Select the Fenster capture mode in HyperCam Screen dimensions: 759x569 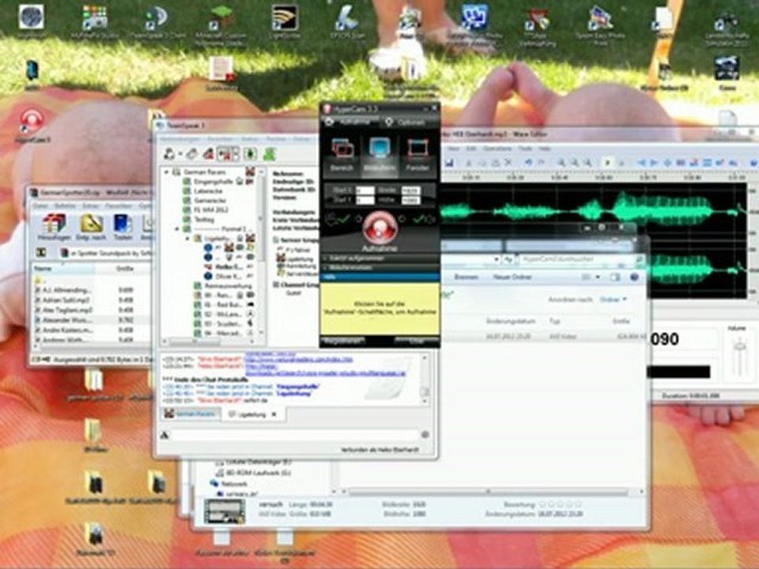pyautogui.click(x=417, y=154)
